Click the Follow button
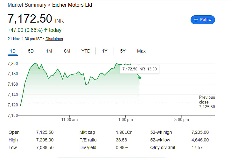This screenshot has width=231, height=158. tap(203, 20)
